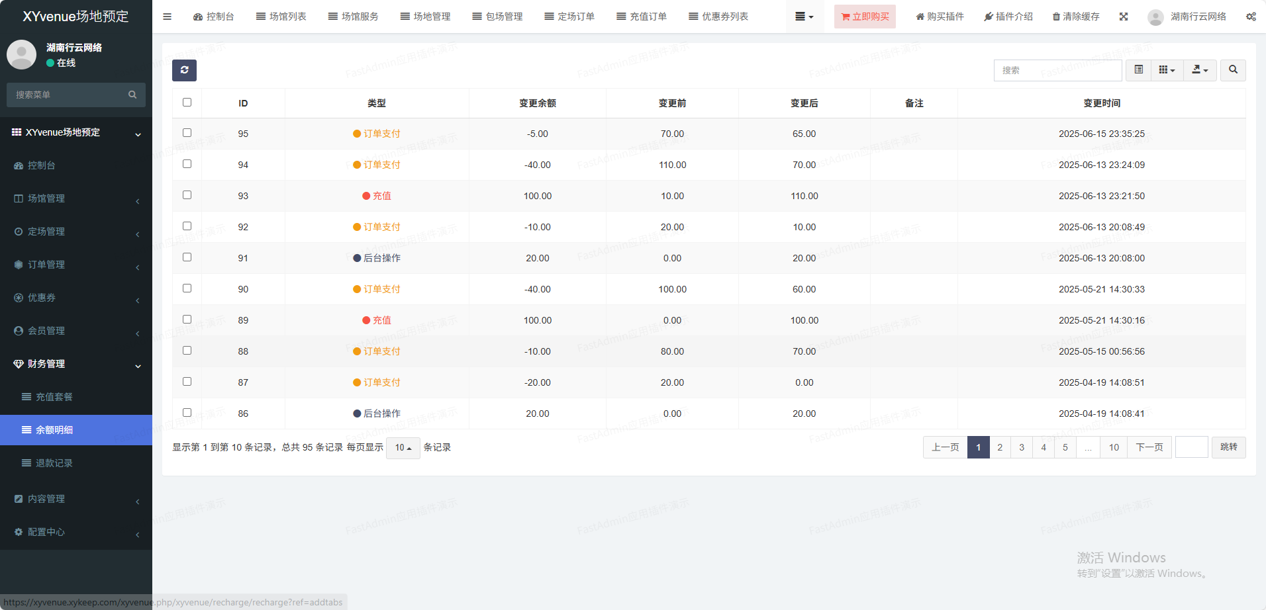Click the magnifier search button beside export
Image resolution: width=1266 pixels, height=610 pixels.
[1233, 70]
